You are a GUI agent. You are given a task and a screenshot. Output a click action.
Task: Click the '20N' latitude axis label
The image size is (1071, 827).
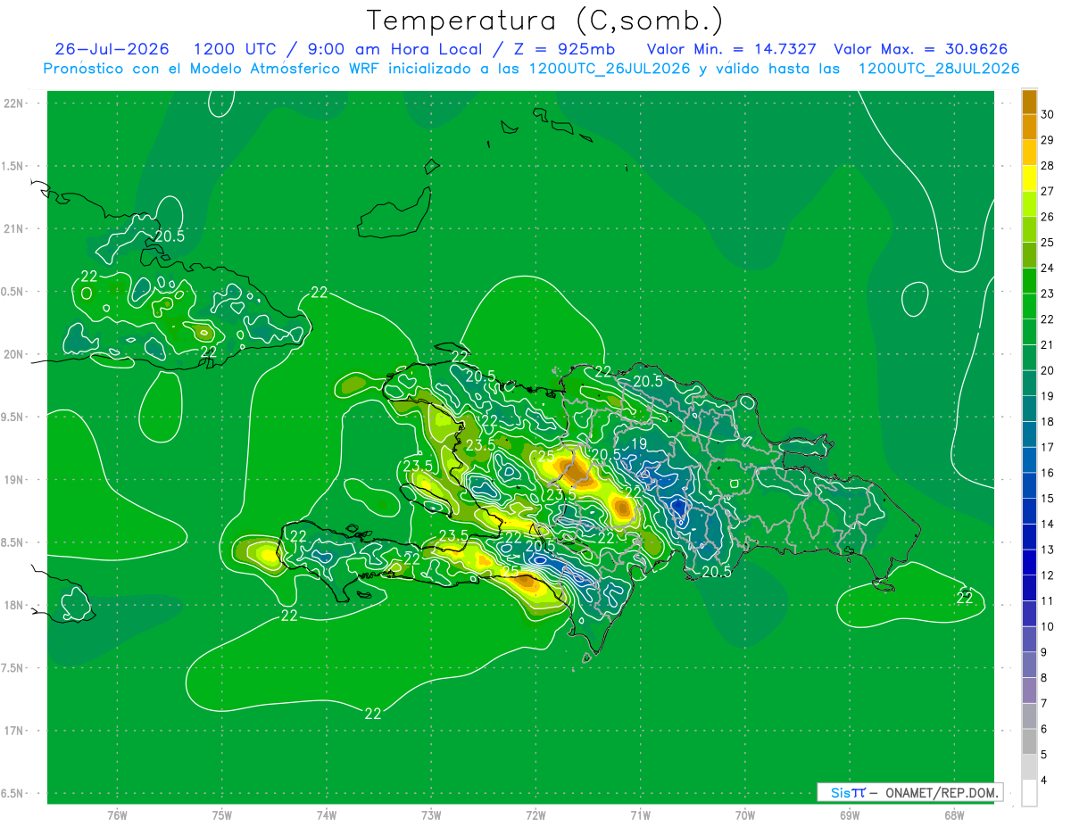coord(14,354)
